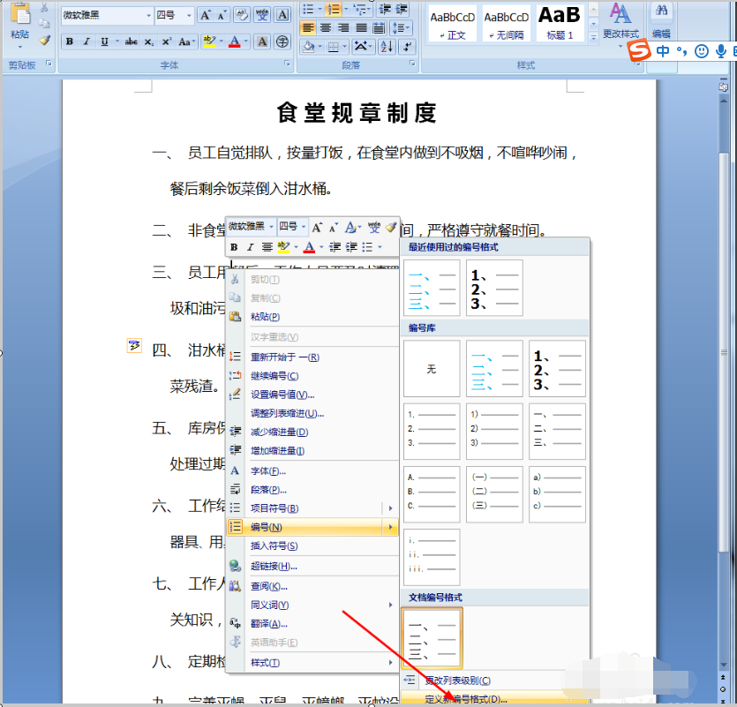The image size is (737, 707).
Task: Open the ribbon font name combo box 微软雅黑
Action: (107, 15)
